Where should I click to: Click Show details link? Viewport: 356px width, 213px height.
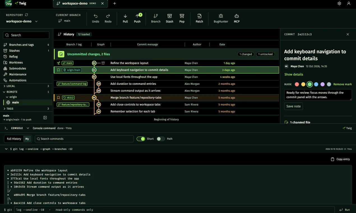click(x=293, y=75)
